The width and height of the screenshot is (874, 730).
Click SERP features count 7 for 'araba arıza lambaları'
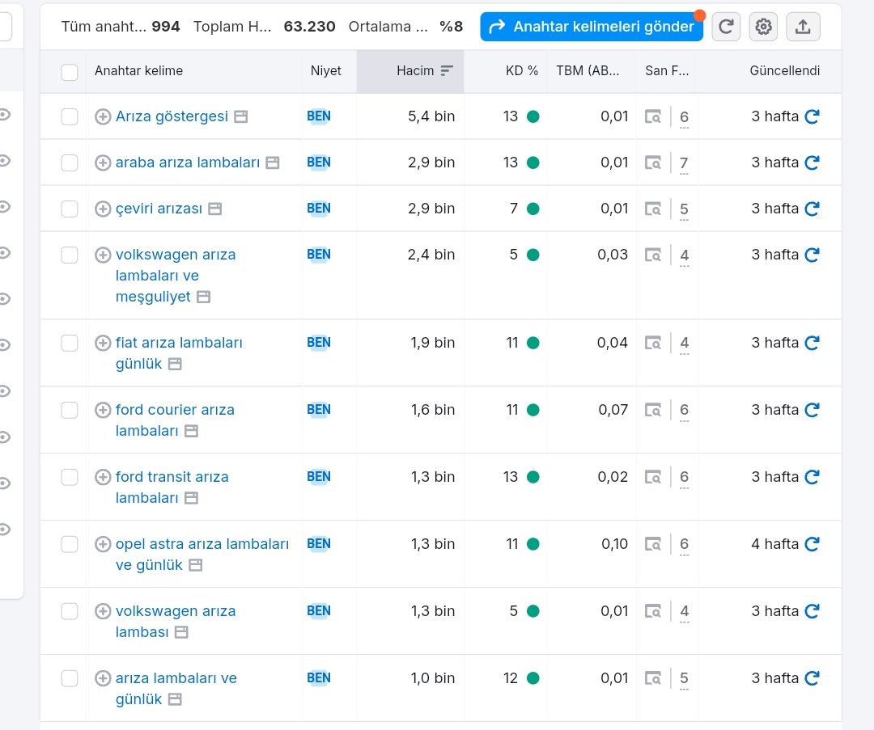[x=684, y=163]
